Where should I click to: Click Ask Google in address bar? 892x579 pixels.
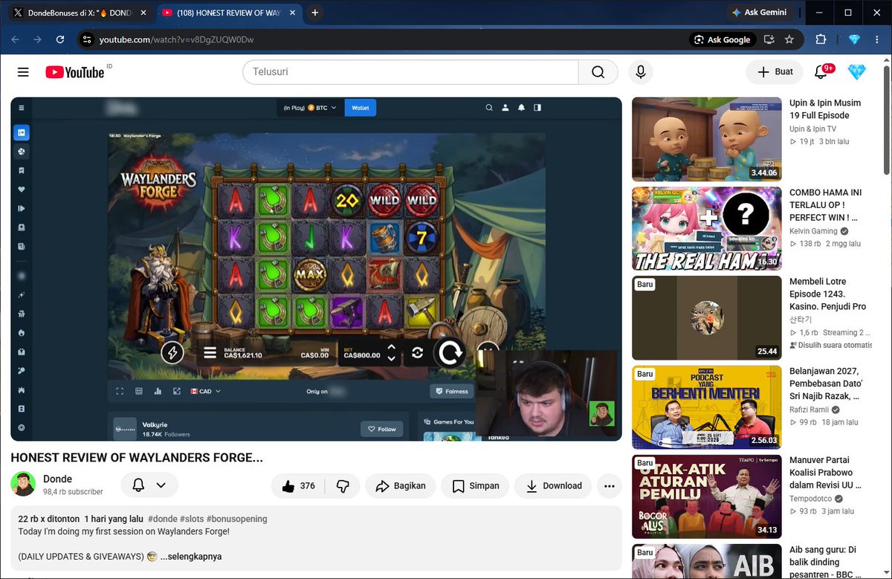723,39
